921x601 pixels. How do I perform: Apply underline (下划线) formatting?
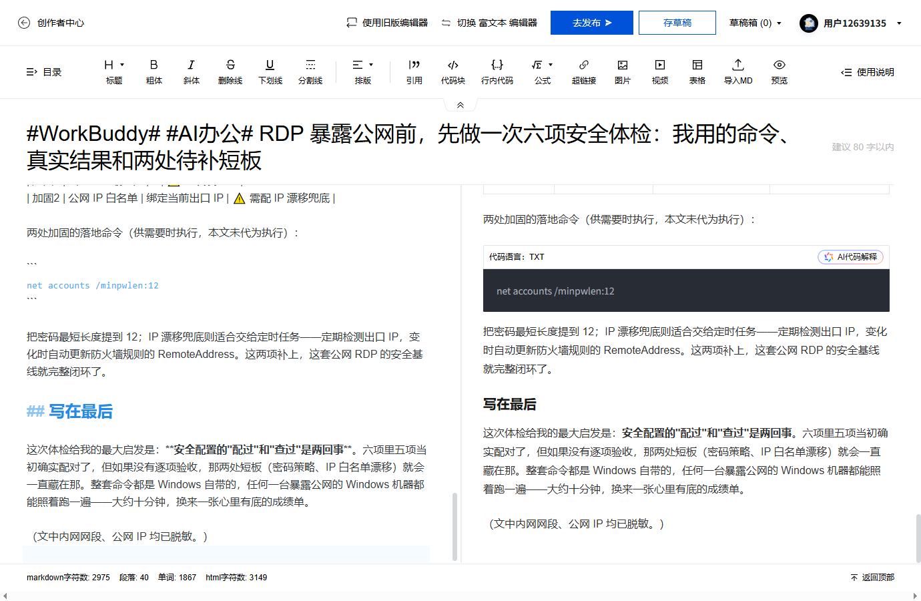270,71
